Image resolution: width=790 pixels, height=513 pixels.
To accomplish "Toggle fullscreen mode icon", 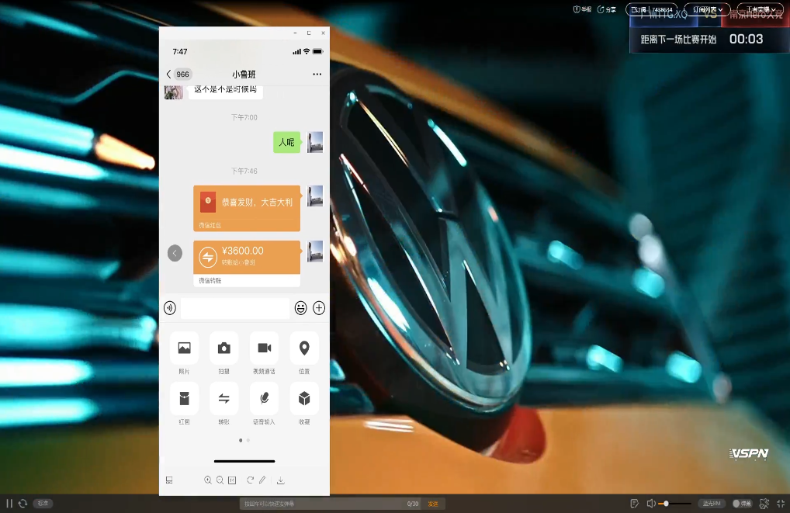I will click(x=781, y=503).
